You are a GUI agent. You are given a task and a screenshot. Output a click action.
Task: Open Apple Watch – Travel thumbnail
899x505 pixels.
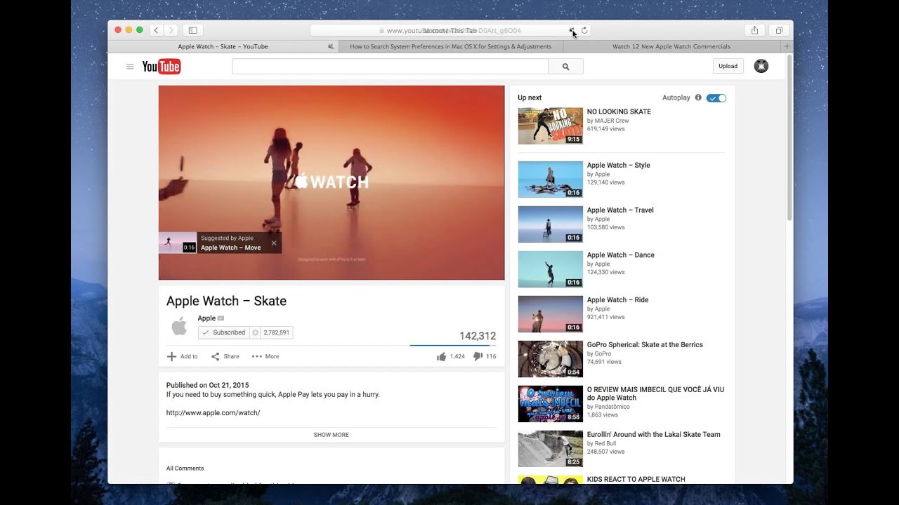pyautogui.click(x=551, y=224)
